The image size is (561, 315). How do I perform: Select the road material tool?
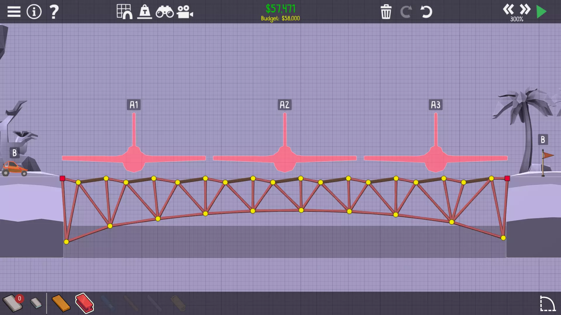tap(12, 303)
